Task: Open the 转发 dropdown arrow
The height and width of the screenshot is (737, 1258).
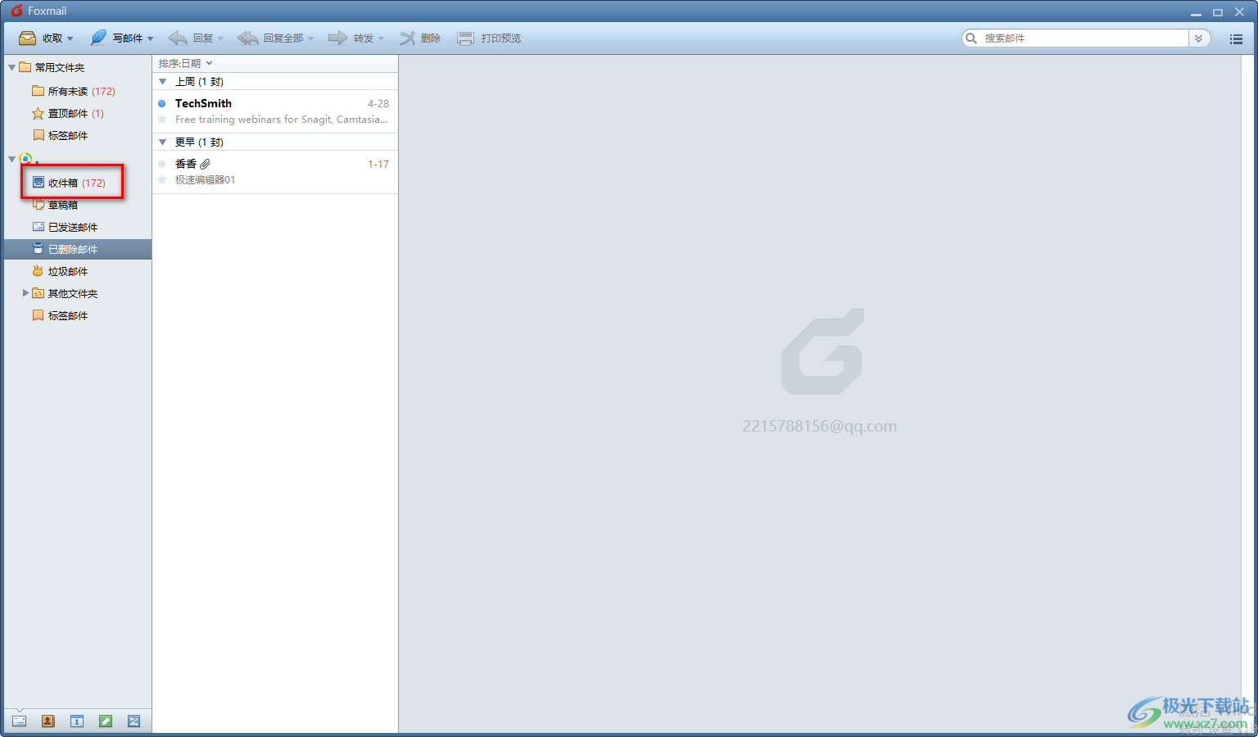Action: click(x=382, y=39)
